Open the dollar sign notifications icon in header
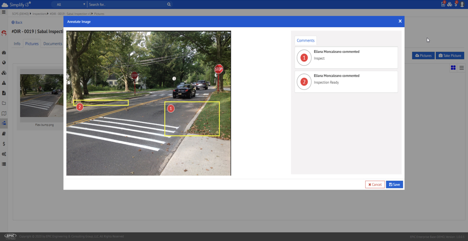The height and width of the screenshot is (241, 468). pos(456,4)
